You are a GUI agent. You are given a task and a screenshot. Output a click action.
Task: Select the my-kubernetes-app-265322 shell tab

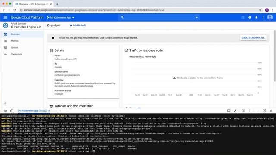click(32, 111)
